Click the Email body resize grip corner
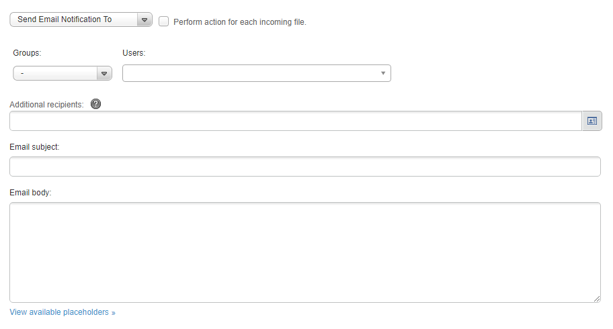Screen dimensions: 613x329 [x=597, y=299]
